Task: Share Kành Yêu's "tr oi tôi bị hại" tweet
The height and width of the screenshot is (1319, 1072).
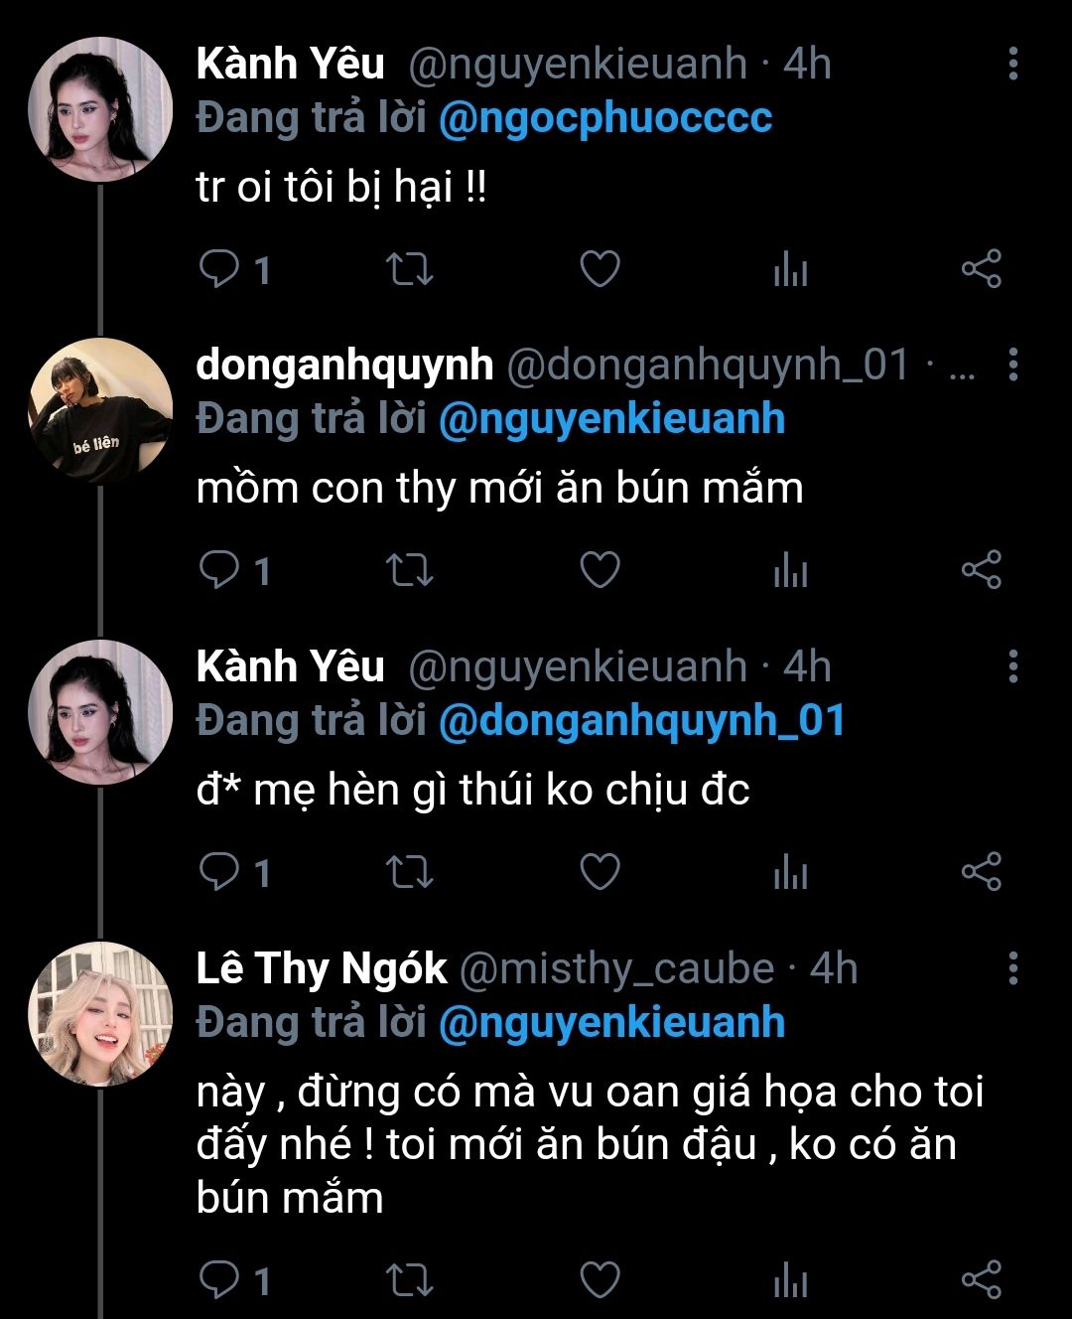Action: tap(981, 269)
